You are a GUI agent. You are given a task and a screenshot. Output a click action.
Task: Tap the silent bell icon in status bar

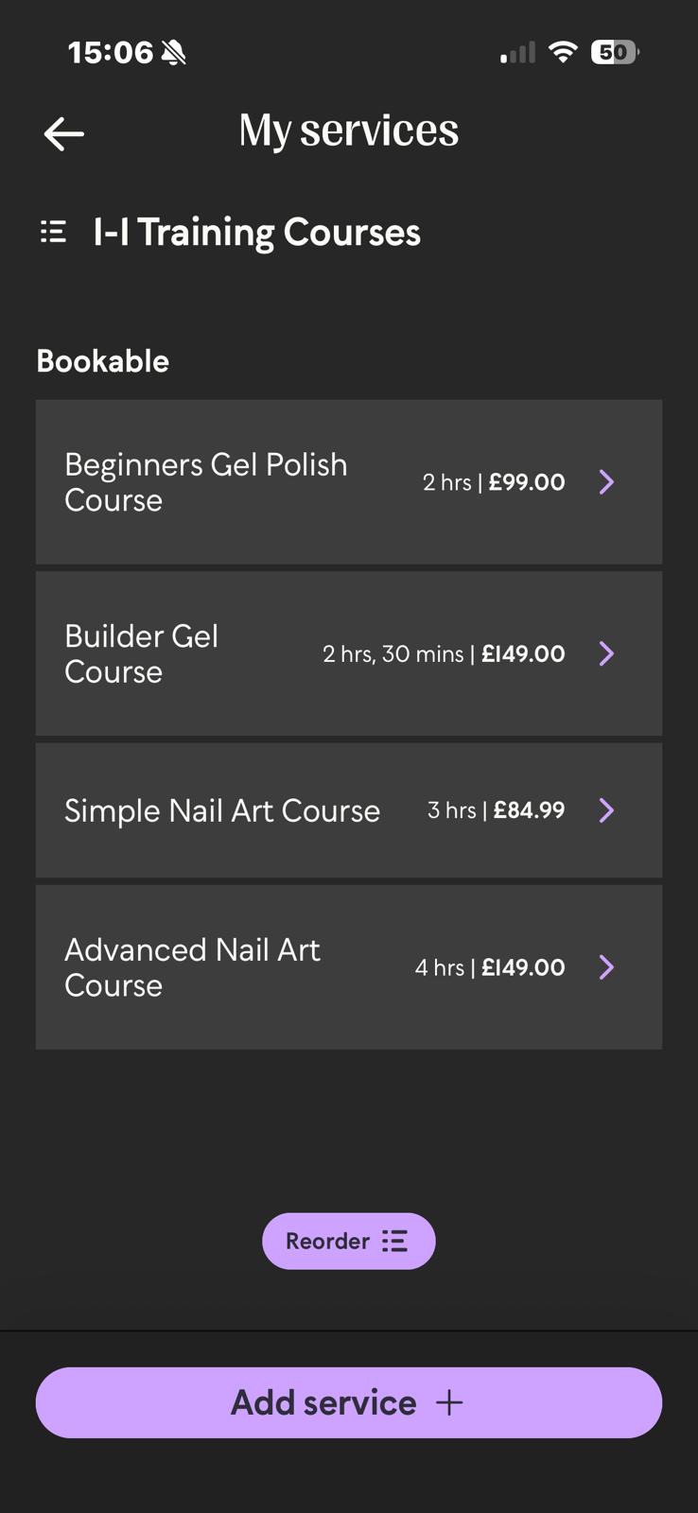coord(173,52)
